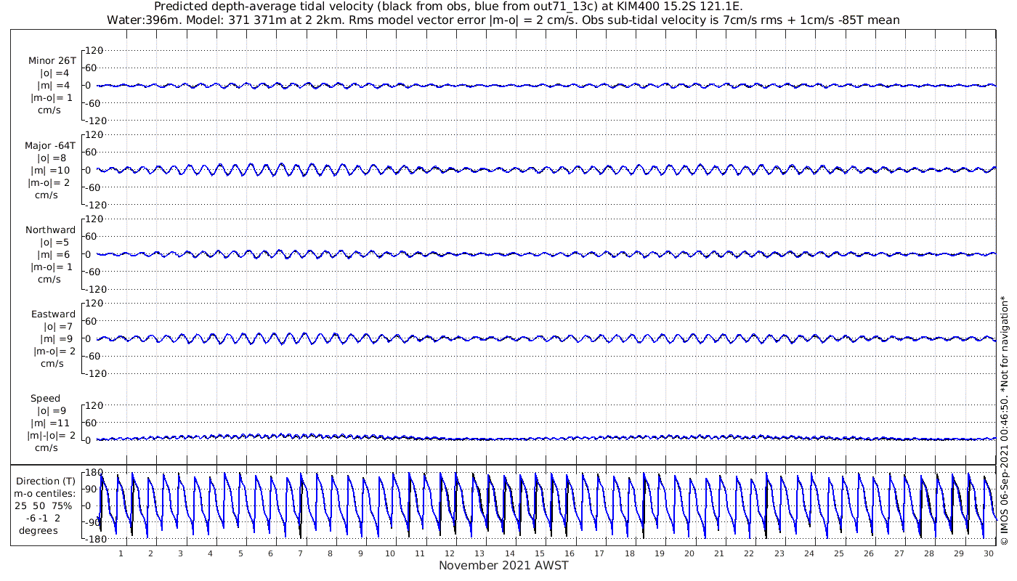The width and height of the screenshot is (1017, 581).
Task: Click day 21 on the date axis
Action: 719,553
